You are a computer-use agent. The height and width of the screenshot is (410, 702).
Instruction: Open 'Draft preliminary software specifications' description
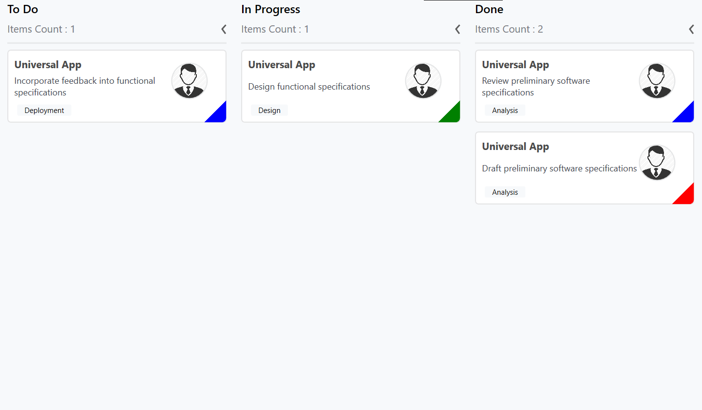[559, 168]
